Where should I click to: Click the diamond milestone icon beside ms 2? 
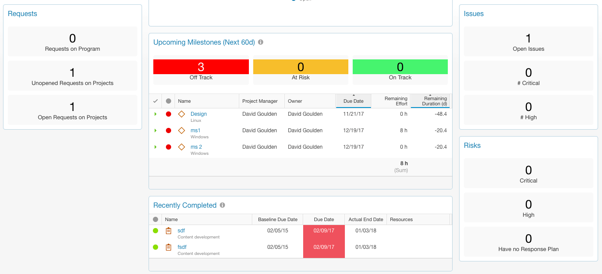point(182,147)
